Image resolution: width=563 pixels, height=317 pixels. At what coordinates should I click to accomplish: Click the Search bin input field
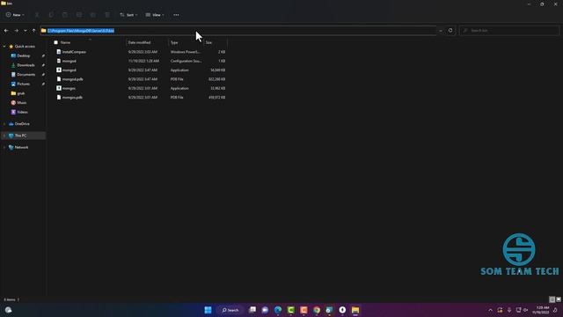[x=509, y=31]
